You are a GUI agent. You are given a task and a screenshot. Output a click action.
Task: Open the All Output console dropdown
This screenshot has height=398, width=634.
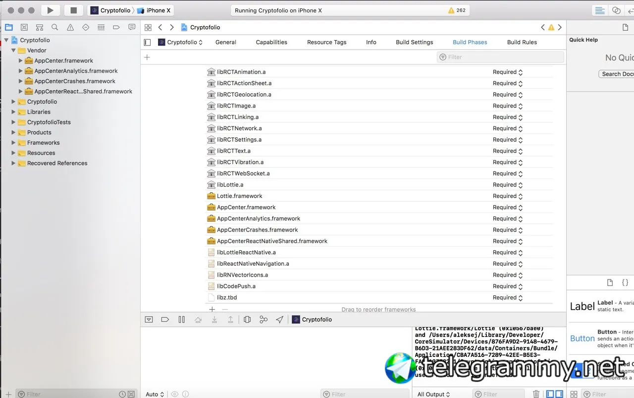(x=434, y=395)
